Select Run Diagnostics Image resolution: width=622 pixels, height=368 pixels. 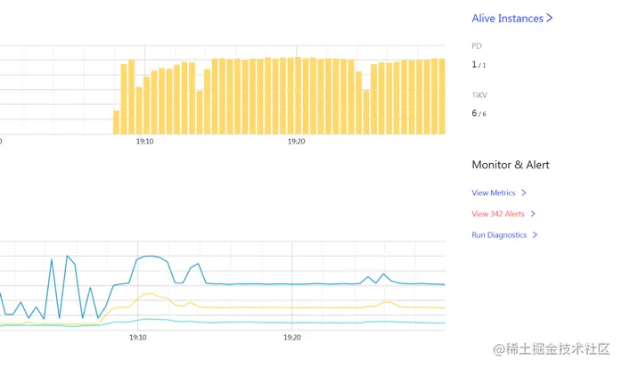coord(499,235)
